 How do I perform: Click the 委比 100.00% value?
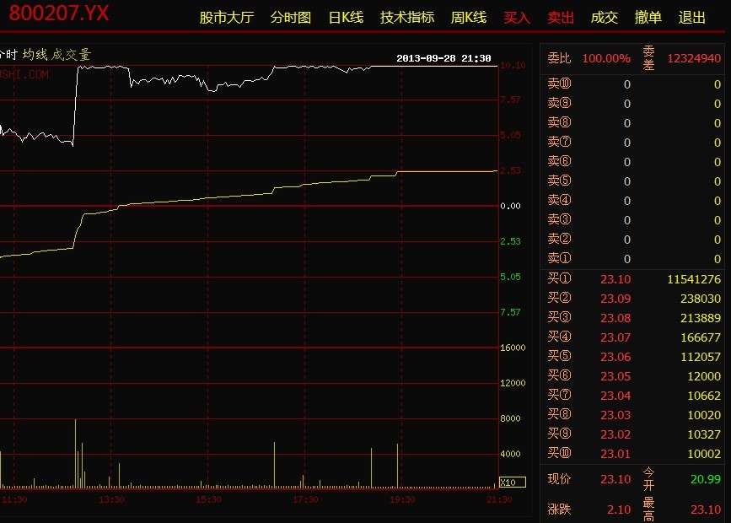tap(605, 58)
